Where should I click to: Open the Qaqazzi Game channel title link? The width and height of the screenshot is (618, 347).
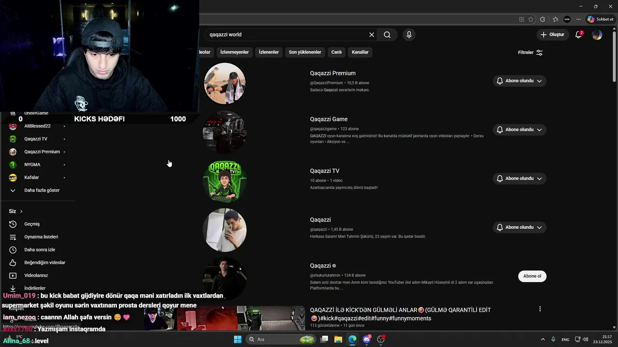click(x=329, y=119)
